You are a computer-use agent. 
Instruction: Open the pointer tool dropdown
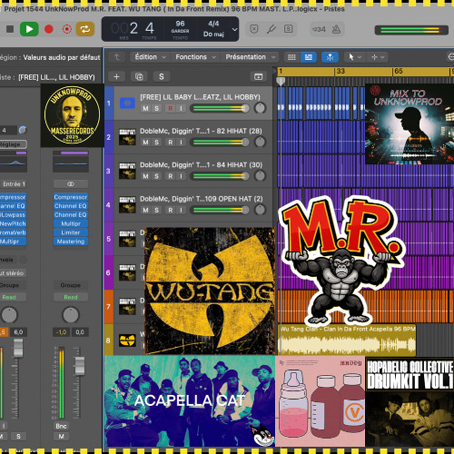(x=354, y=57)
